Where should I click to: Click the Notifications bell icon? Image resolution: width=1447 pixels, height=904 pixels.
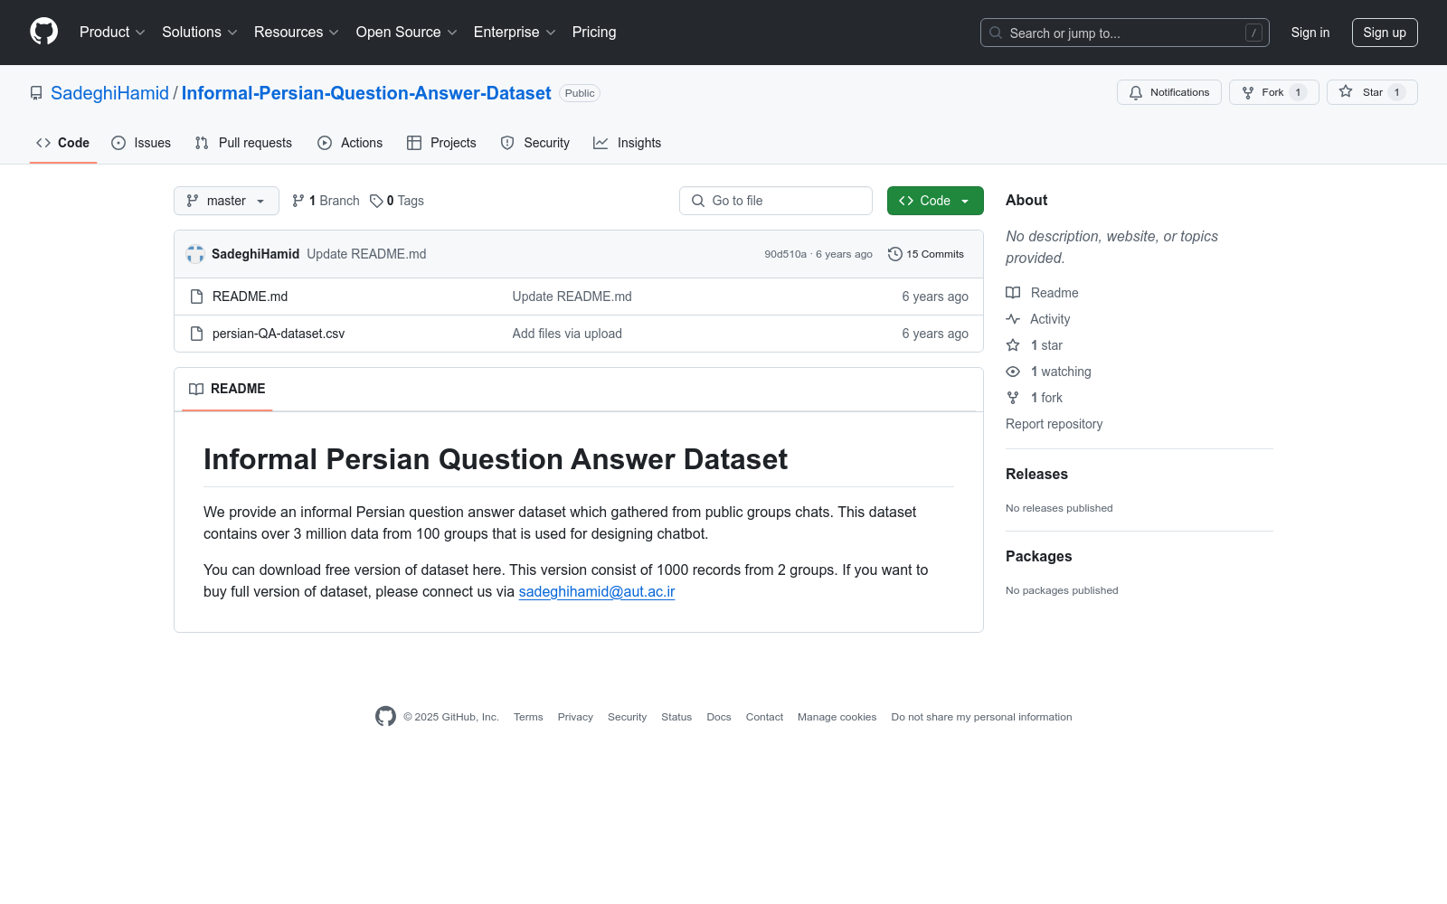(x=1136, y=92)
